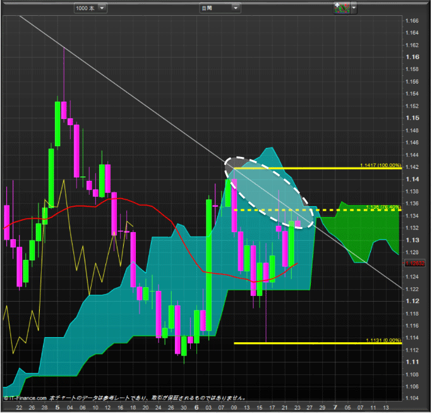Click the date label 22 on time axis
Viewport: 432px width, 413px height.
tap(19, 408)
